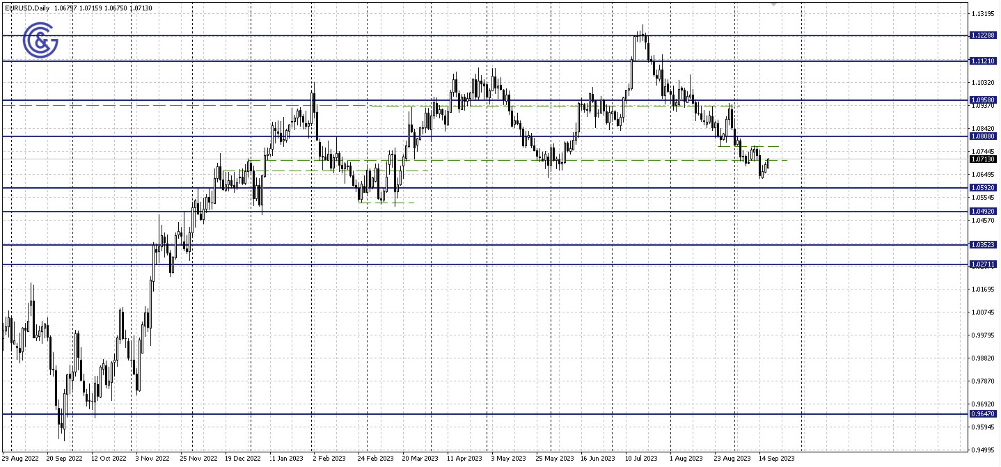This screenshot has height=467, width=1001.
Task: Click the 1.02711 support price label
Action: (x=984, y=263)
